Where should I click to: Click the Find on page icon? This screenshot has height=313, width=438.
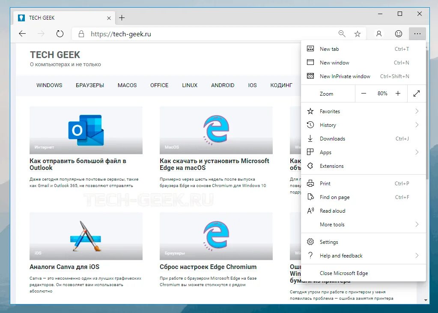point(310,197)
